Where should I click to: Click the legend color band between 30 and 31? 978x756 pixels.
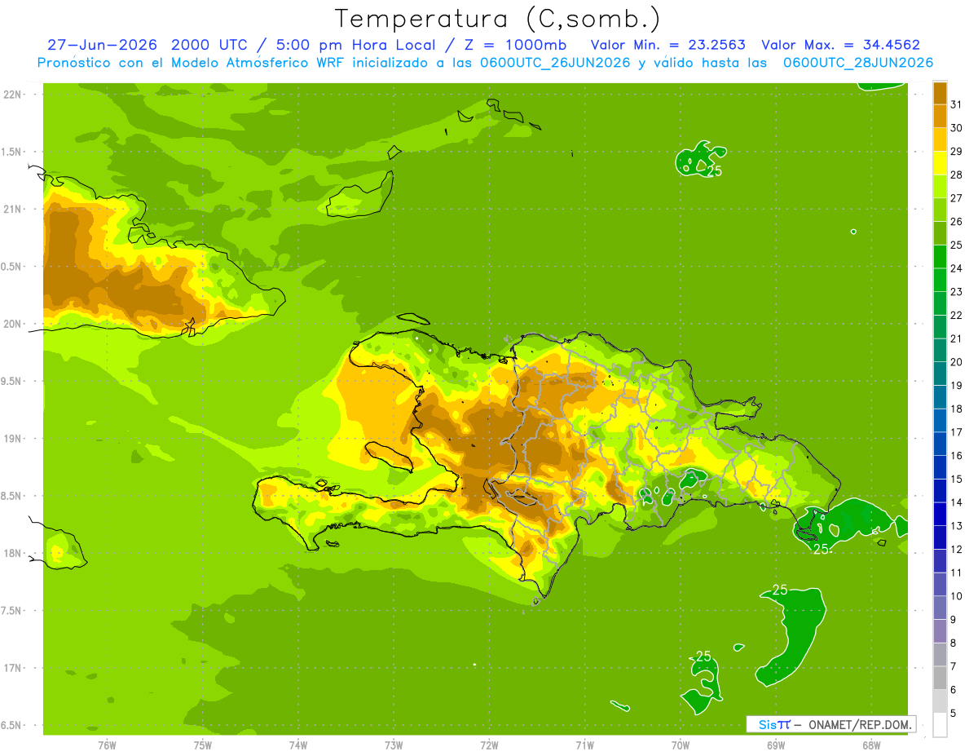940,116
